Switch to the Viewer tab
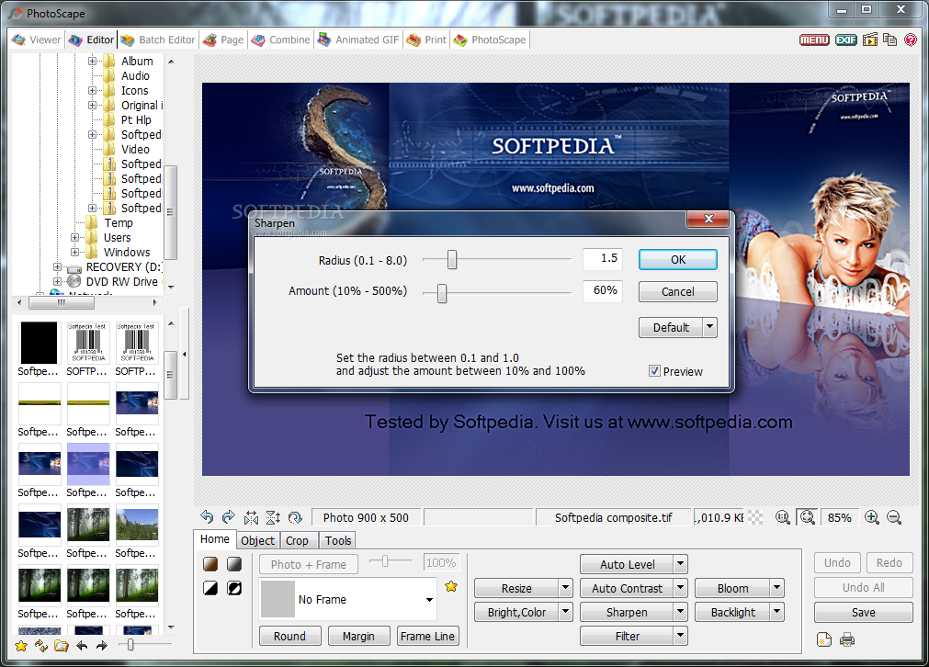This screenshot has height=667, width=929. [37, 40]
